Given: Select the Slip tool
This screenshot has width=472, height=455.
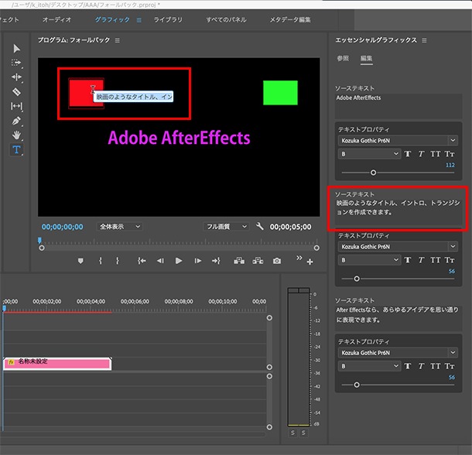Looking at the screenshot, I should pos(16,106).
